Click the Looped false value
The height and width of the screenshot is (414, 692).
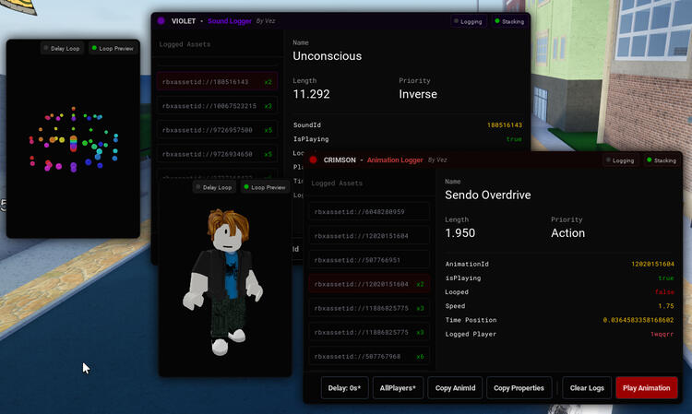(664, 292)
